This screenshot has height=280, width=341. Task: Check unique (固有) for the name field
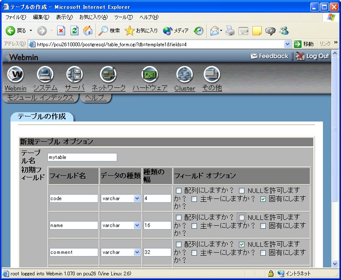[x=263, y=226]
